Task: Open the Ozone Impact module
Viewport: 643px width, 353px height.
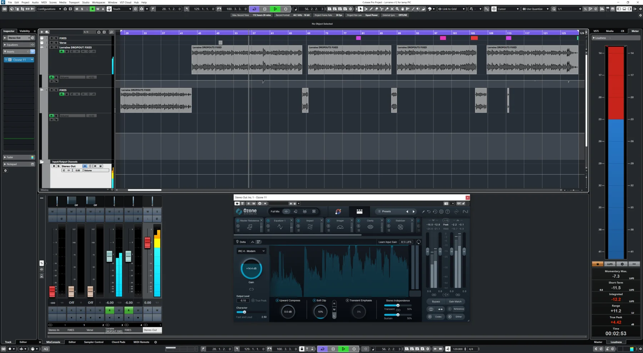Action: point(310,225)
